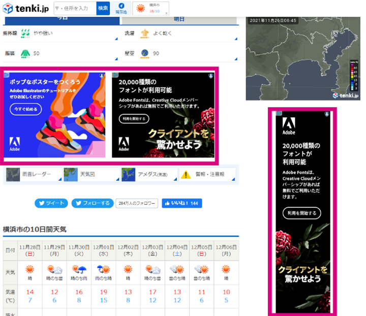Expand the 雨雲レーダー corner arrow

point(60,179)
